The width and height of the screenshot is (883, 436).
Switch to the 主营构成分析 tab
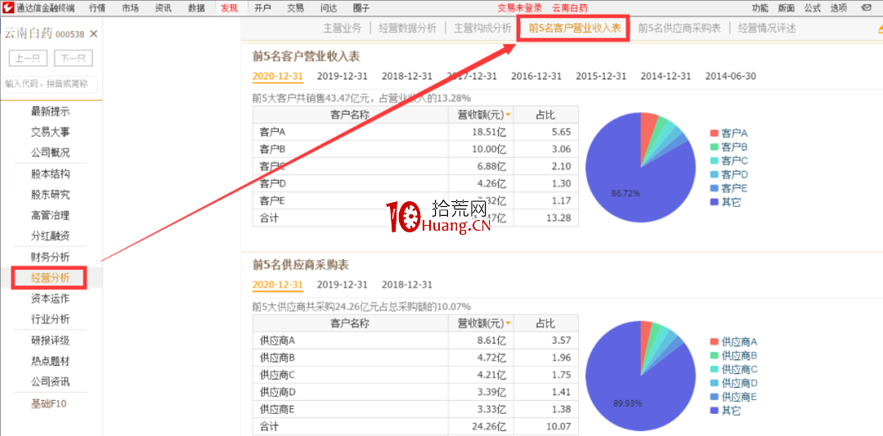[482, 29]
